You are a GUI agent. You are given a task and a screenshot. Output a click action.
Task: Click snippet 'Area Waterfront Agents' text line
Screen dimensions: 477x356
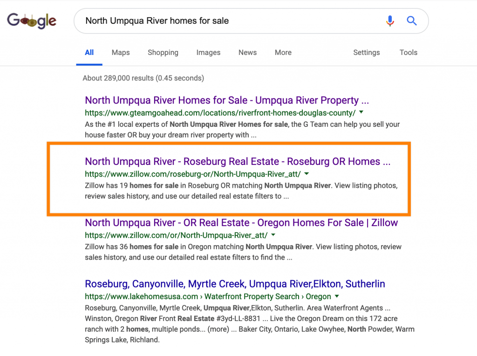point(238,308)
